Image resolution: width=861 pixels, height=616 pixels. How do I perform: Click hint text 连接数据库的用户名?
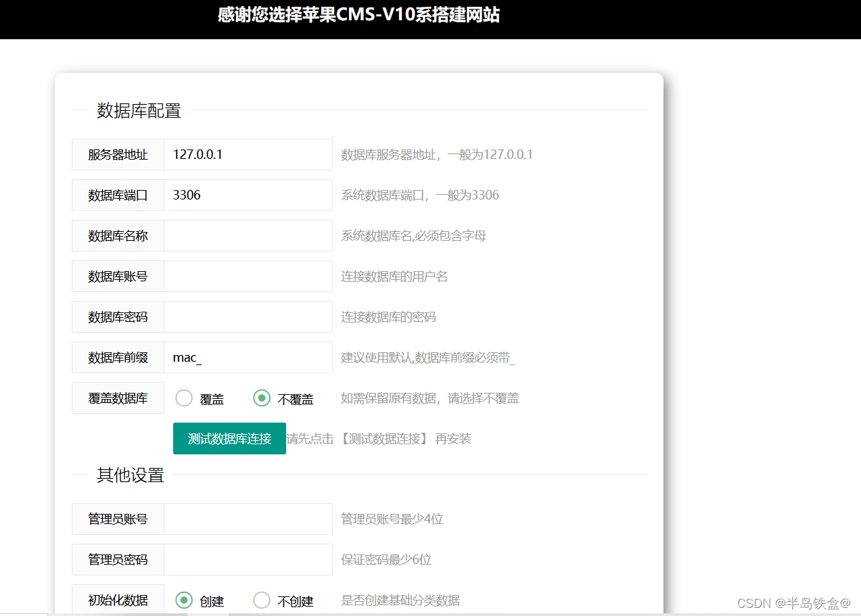click(394, 277)
